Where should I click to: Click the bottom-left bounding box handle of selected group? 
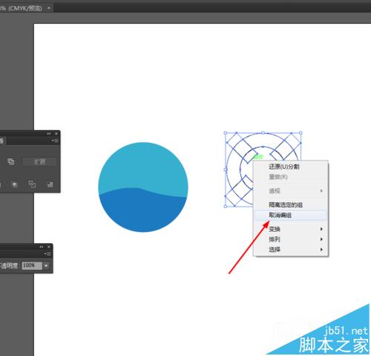tap(226, 206)
